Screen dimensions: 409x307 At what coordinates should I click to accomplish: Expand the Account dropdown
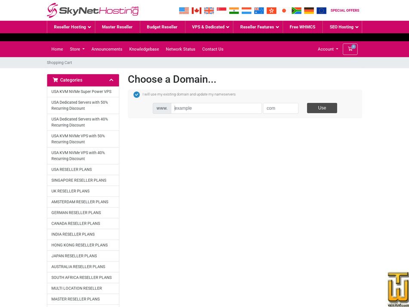(x=328, y=49)
